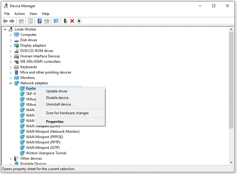The height and width of the screenshot is (174, 237).
Task: Choose Update driver from context menu
Action: click(57, 91)
